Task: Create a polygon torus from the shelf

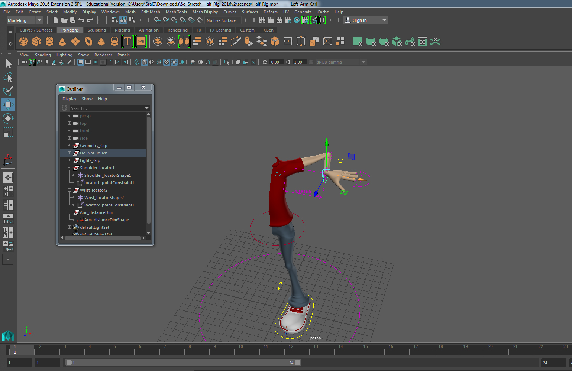Action: point(88,41)
